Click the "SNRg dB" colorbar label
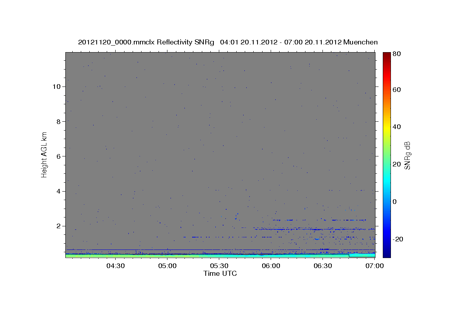 click(x=407, y=156)
